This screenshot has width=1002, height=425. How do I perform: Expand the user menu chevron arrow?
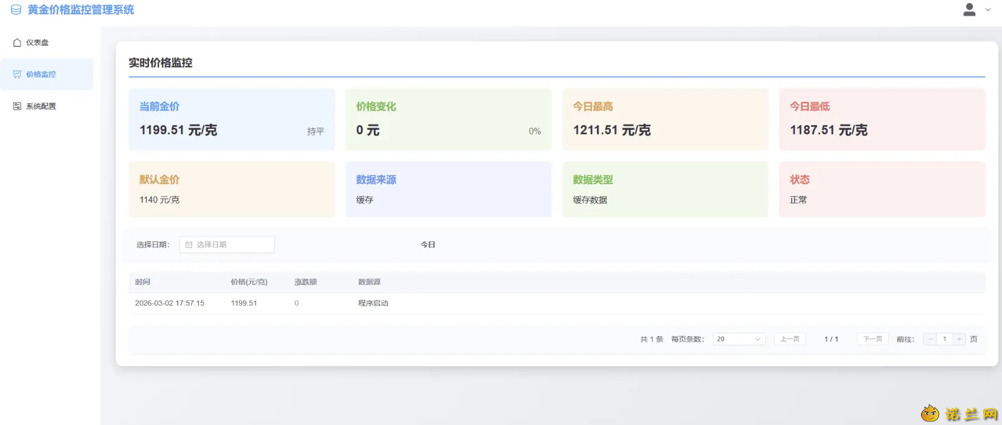click(988, 10)
